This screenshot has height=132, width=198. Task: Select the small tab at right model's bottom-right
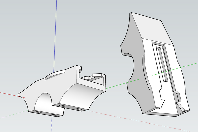[180, 108]
